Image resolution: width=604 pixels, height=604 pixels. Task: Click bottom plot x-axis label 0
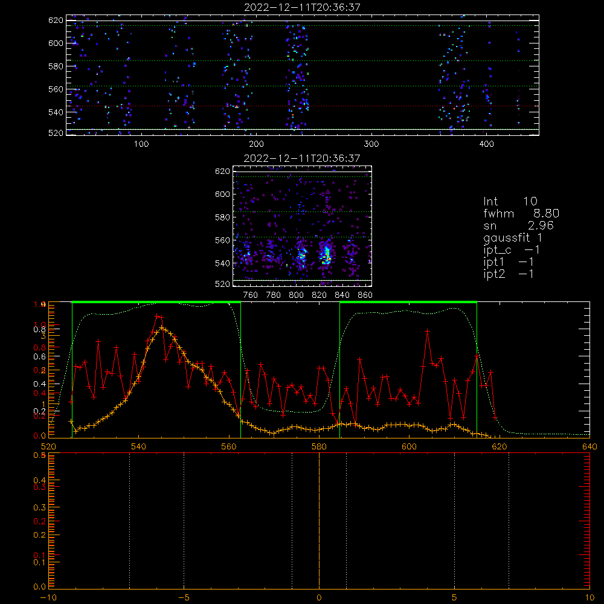click(319, 597)
